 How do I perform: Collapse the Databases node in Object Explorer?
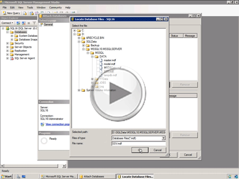click(7, 32)
